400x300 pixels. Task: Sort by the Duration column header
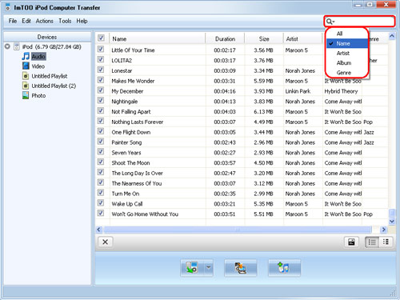pyautogui.click(x=225, y=39)
